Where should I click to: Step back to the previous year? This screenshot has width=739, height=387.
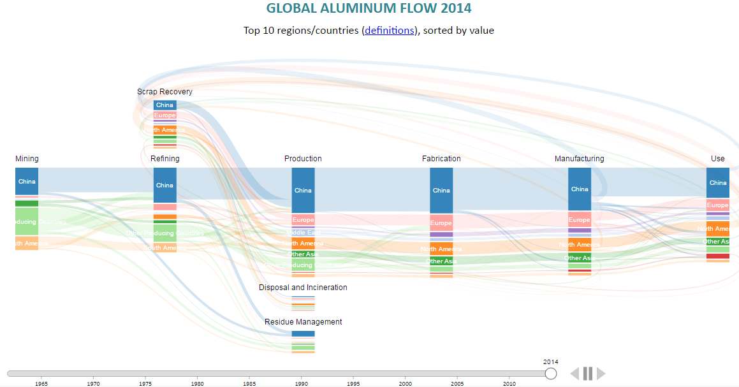[x=574, y=374]
